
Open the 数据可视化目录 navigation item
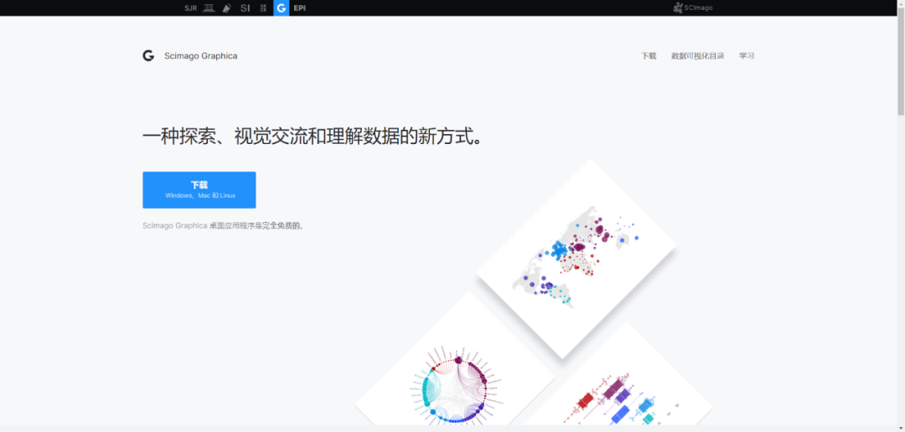click(x=698, y=56)
